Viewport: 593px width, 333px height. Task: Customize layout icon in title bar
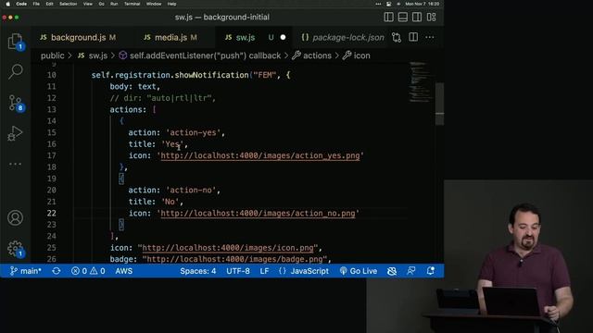point(431,17)
